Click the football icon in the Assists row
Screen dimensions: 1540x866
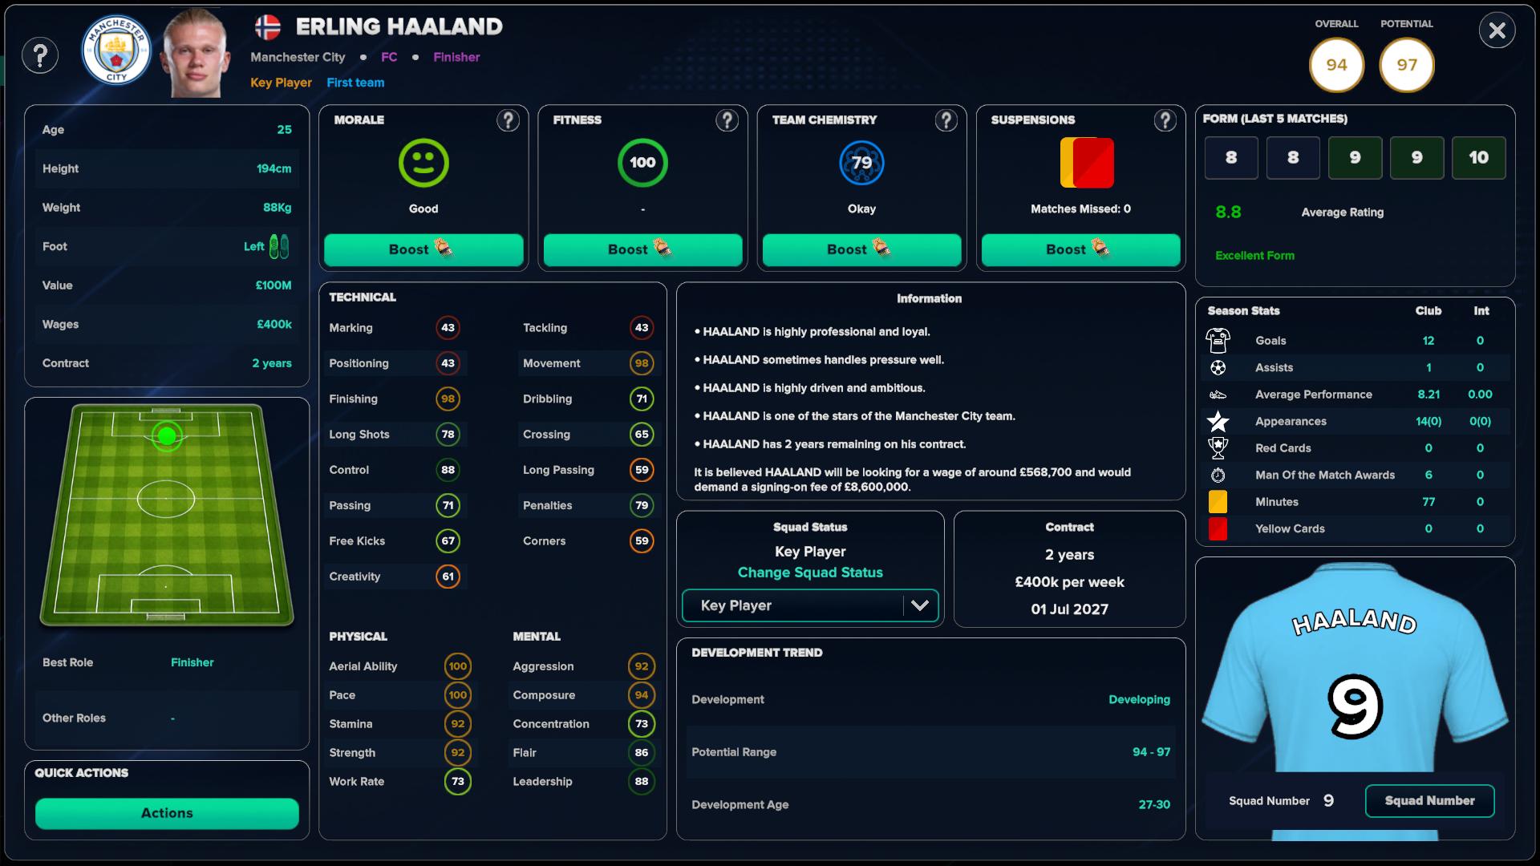[x=1218, y=368]
